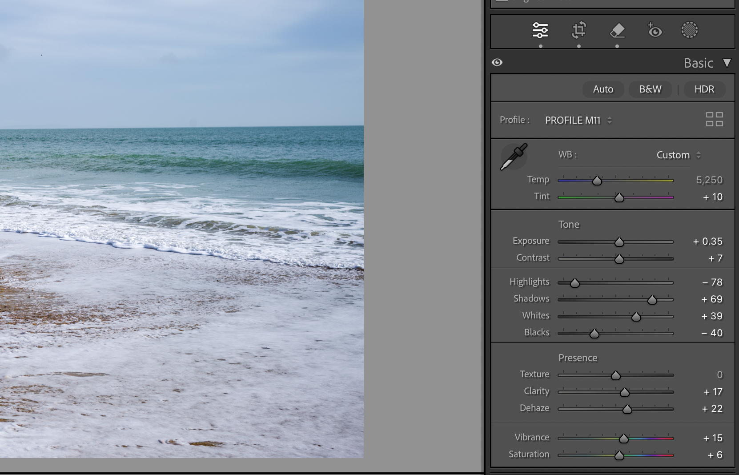
Task: Pick the White Balance eyedropper tool
Action: coord(514,157)
